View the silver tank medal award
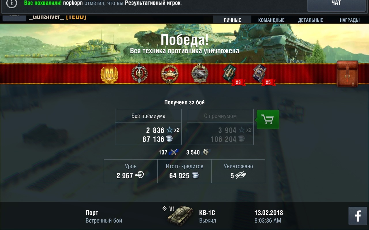369x230 pixels. coord(200,74)
